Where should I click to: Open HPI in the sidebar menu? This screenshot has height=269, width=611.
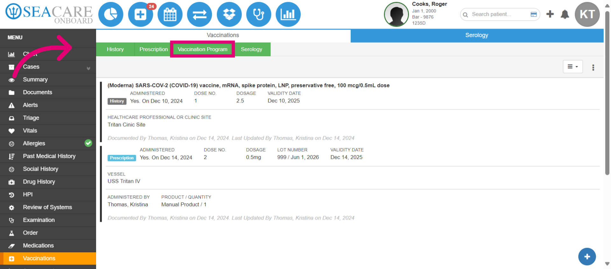tap(48, 194)
